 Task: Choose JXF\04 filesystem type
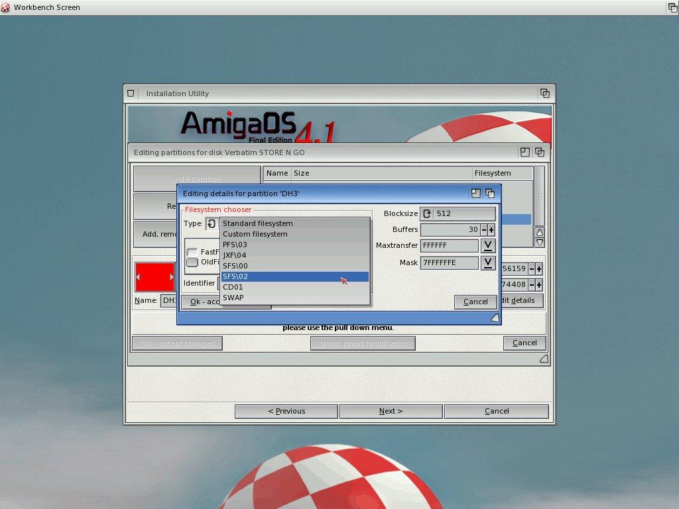click(295, 255)
